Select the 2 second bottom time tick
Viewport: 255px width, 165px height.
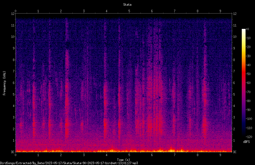tap(61, 155)
